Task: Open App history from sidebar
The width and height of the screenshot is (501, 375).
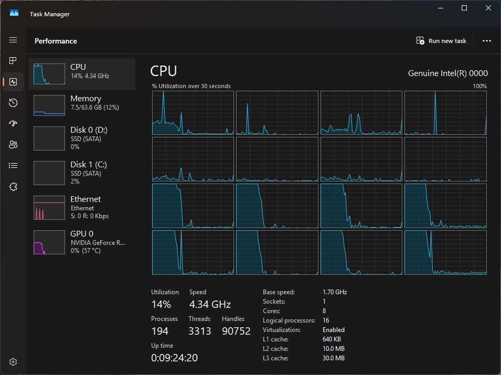Action: [13, 103]
